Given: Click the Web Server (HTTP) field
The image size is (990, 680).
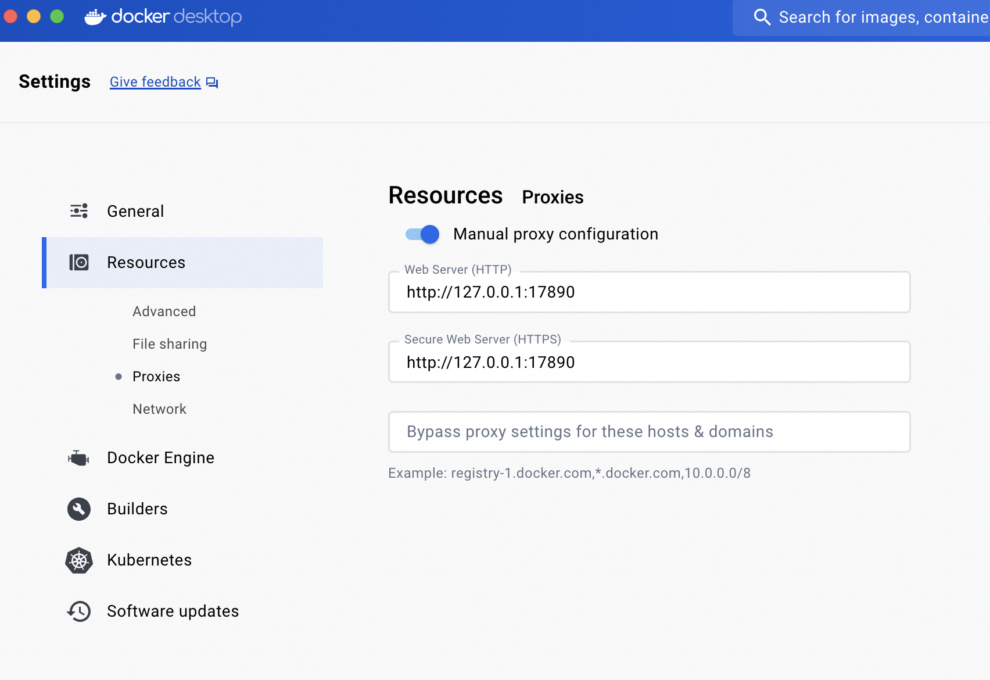Looking at the screenshot, I should point(648,292).
